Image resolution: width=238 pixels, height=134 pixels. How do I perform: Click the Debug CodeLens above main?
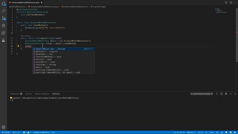pyautogui.click(x=28, y=36)
